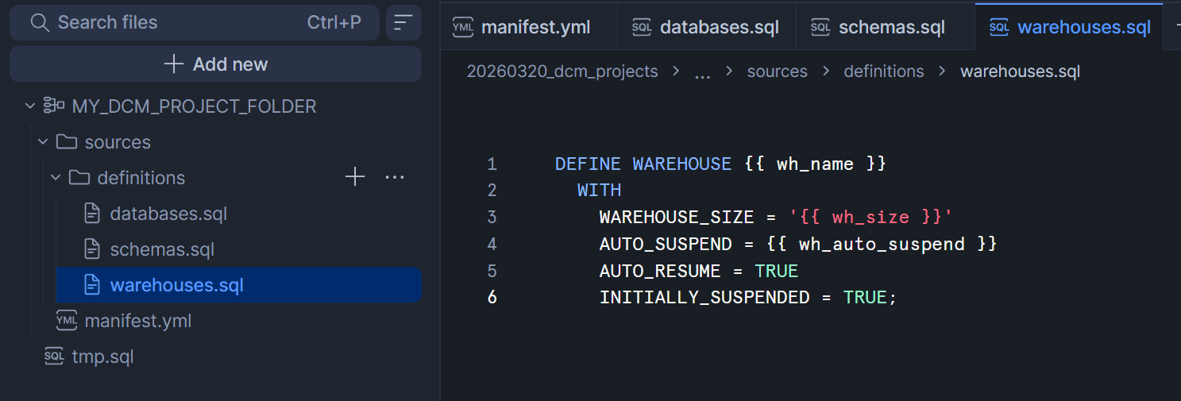The height and width of the screenshot is (401, 1181).
Task: Open the more options ellipsis for definitions
Action: (395, 177)
